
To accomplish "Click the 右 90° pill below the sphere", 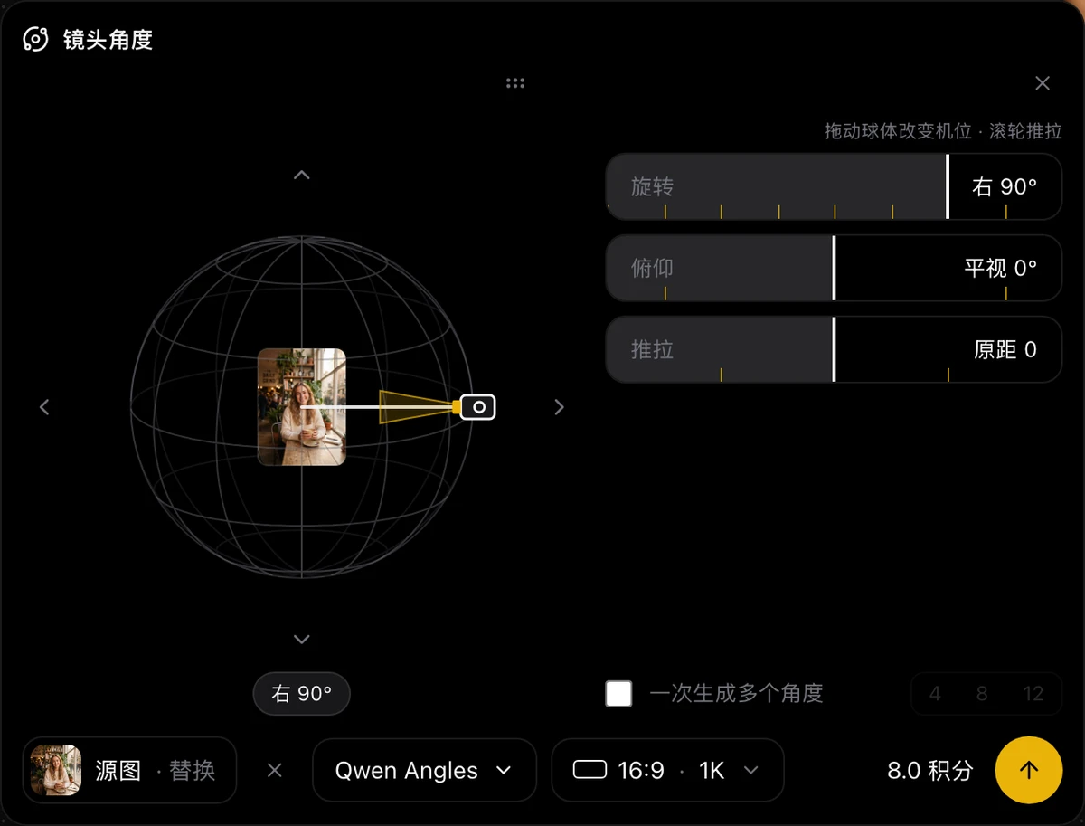I will pos(302,694).
